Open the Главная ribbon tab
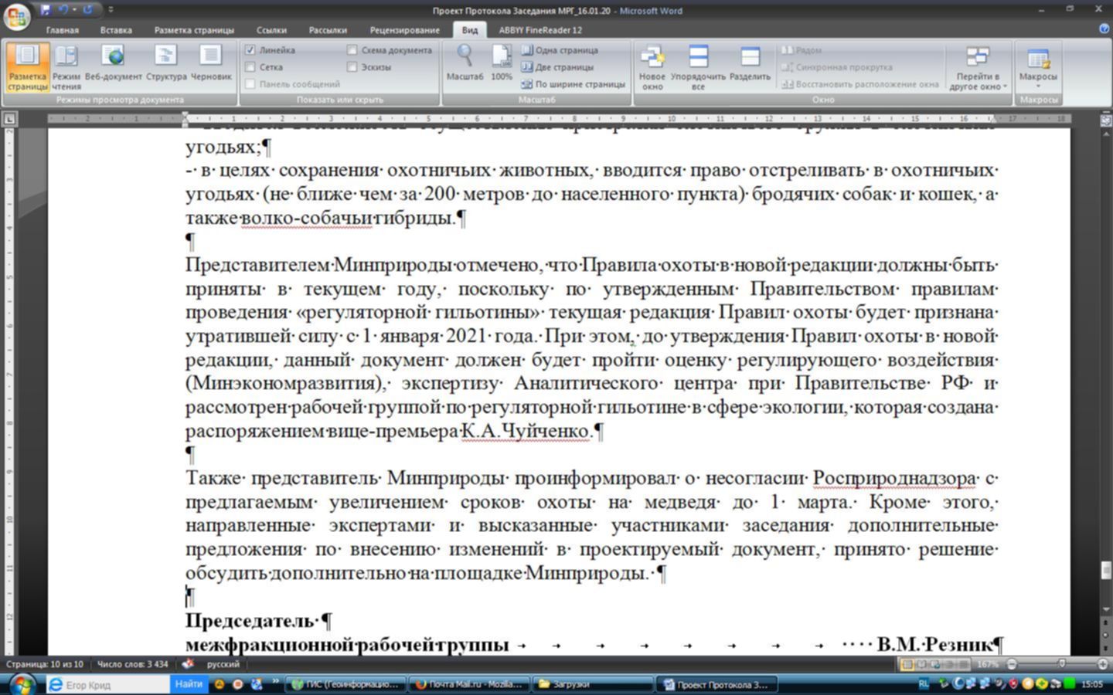The height and width of the screenshot is (695, 1113). [62, 30]
